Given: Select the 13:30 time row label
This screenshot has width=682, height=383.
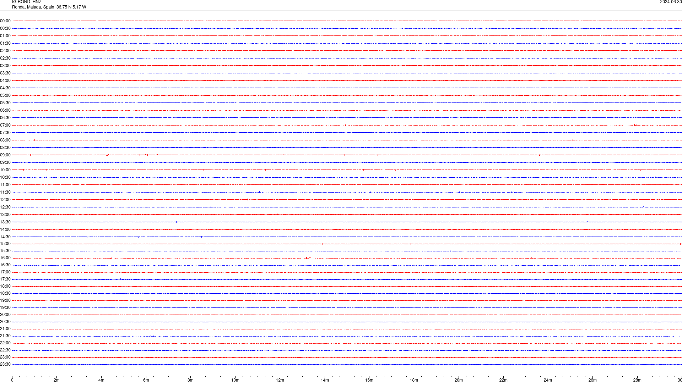Looking at the screenshot, I should tap(5, 222).
